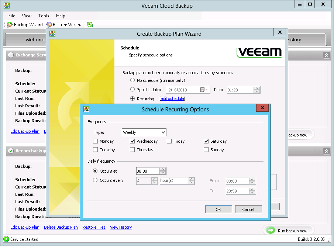The width and height of the screenshot is (334, 246).
Task: Select the Occurs every radio button
Action: tap(95, 180)
